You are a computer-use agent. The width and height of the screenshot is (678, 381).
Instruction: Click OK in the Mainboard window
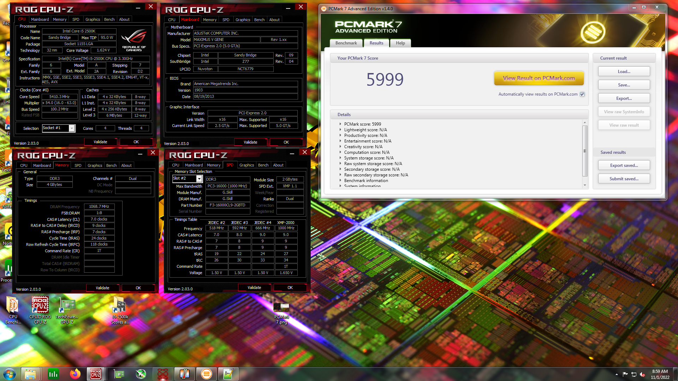286,142
